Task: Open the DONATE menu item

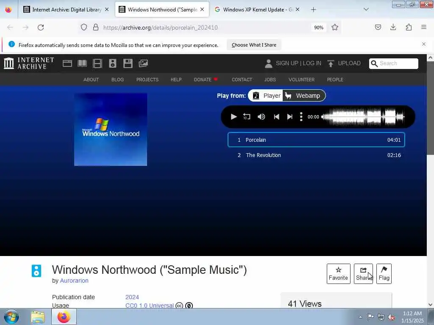Action: [206, 80]
